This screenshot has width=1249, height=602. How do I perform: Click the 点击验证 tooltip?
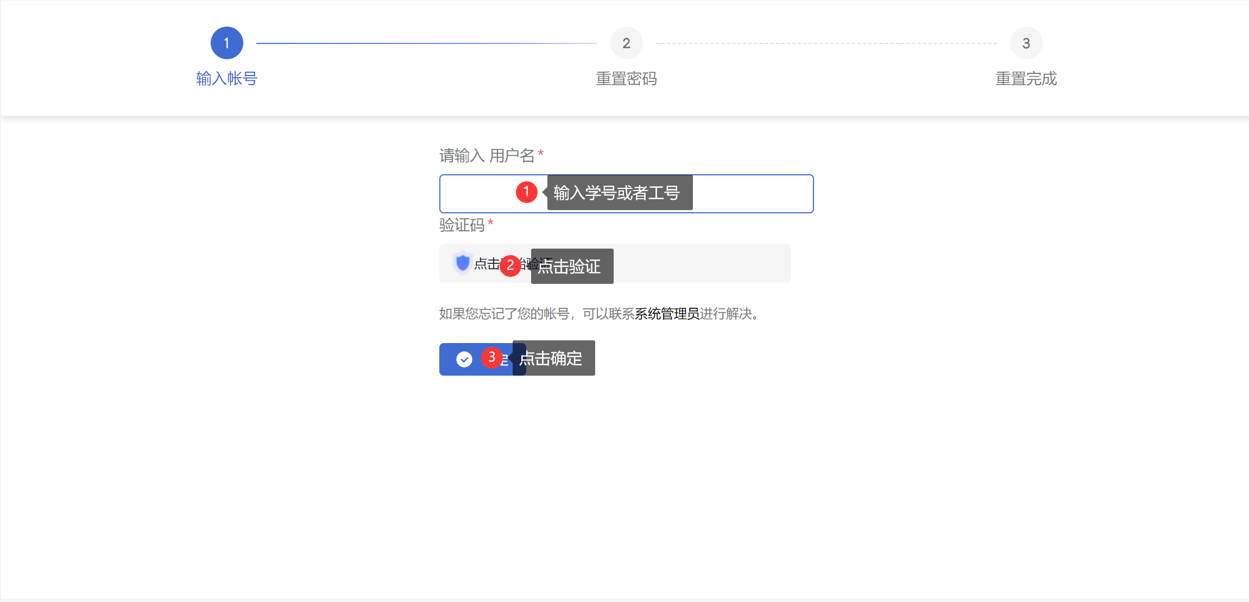coord(572,267)
